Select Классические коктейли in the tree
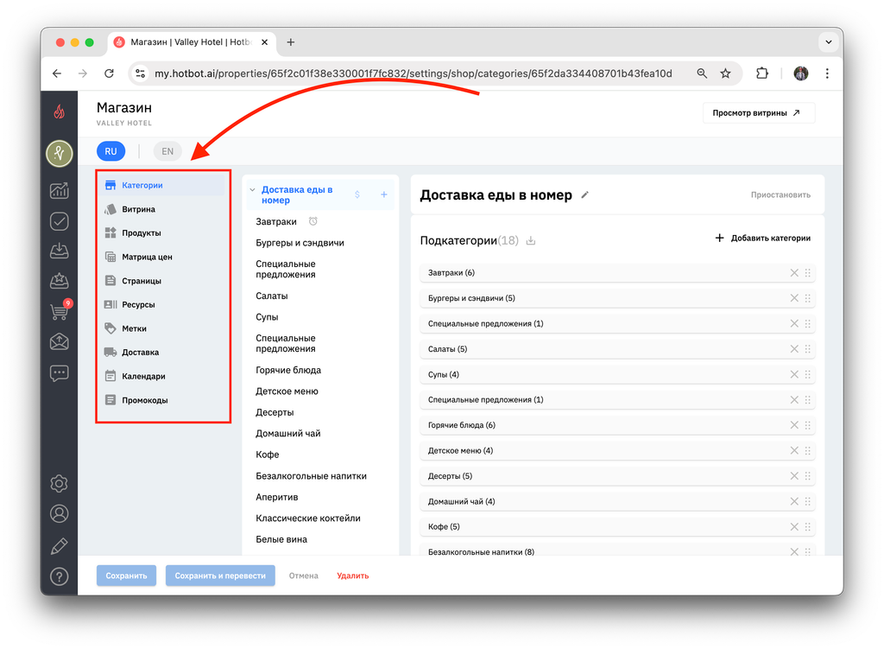 coord(308,518)
